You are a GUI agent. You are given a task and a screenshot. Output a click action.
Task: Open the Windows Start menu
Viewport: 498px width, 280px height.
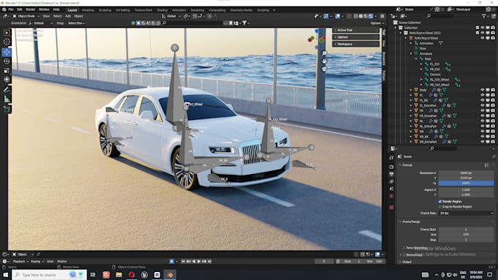5,275
